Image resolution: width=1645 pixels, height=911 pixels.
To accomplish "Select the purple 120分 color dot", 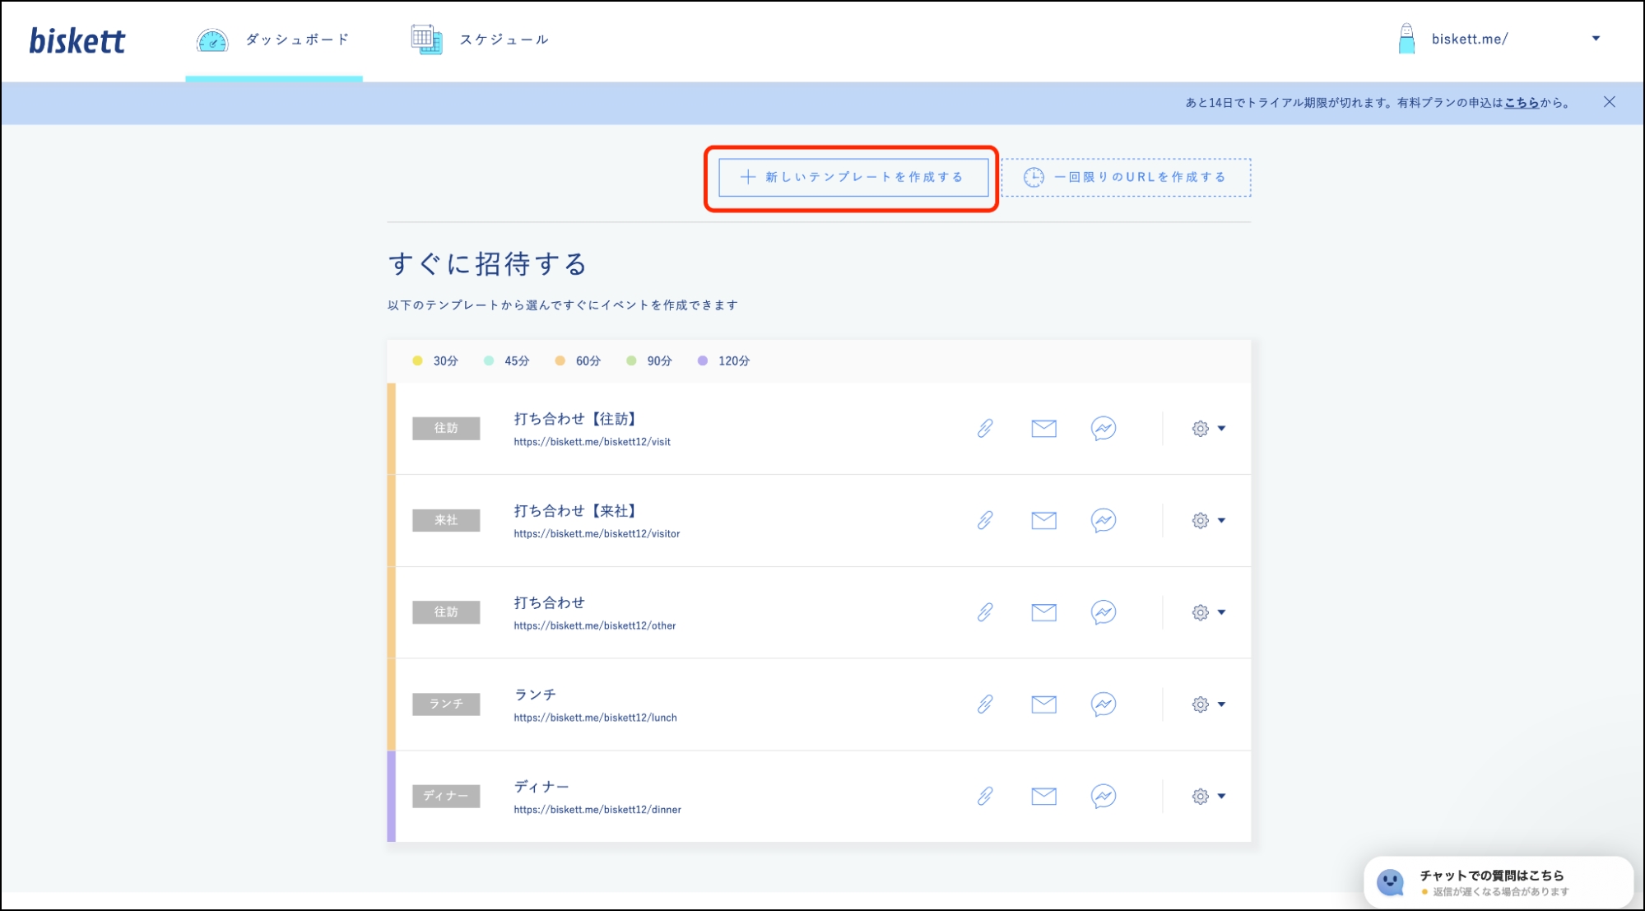I will (x=702, y=360).
